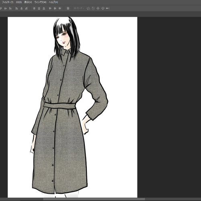201x201 pixels.
Task: Open the ヘルプ (Help) menu
Action: pyautogui.click(x=53, y=2)
